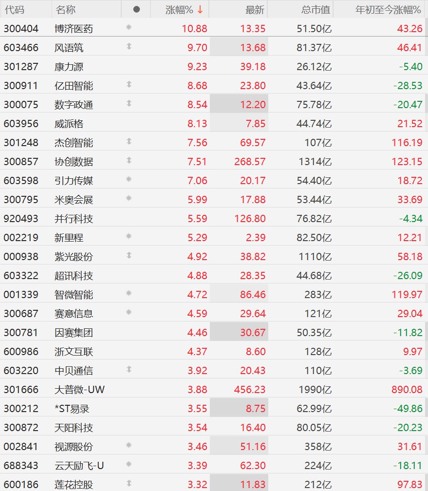Click the marker icon in the 新里程 row
Viewport: 428px width, 491px height.
pyautogui.click(x=129, y=236)
